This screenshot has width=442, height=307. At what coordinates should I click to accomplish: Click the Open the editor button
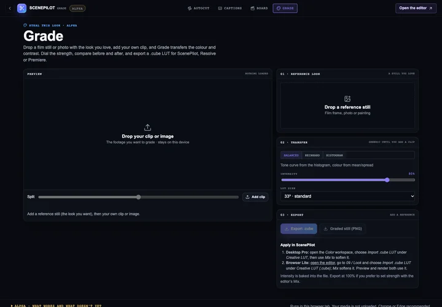click(x=416, y=8)
